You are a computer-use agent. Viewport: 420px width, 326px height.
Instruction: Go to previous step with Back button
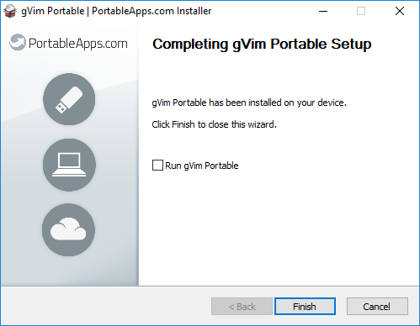(x=242, y=307)
